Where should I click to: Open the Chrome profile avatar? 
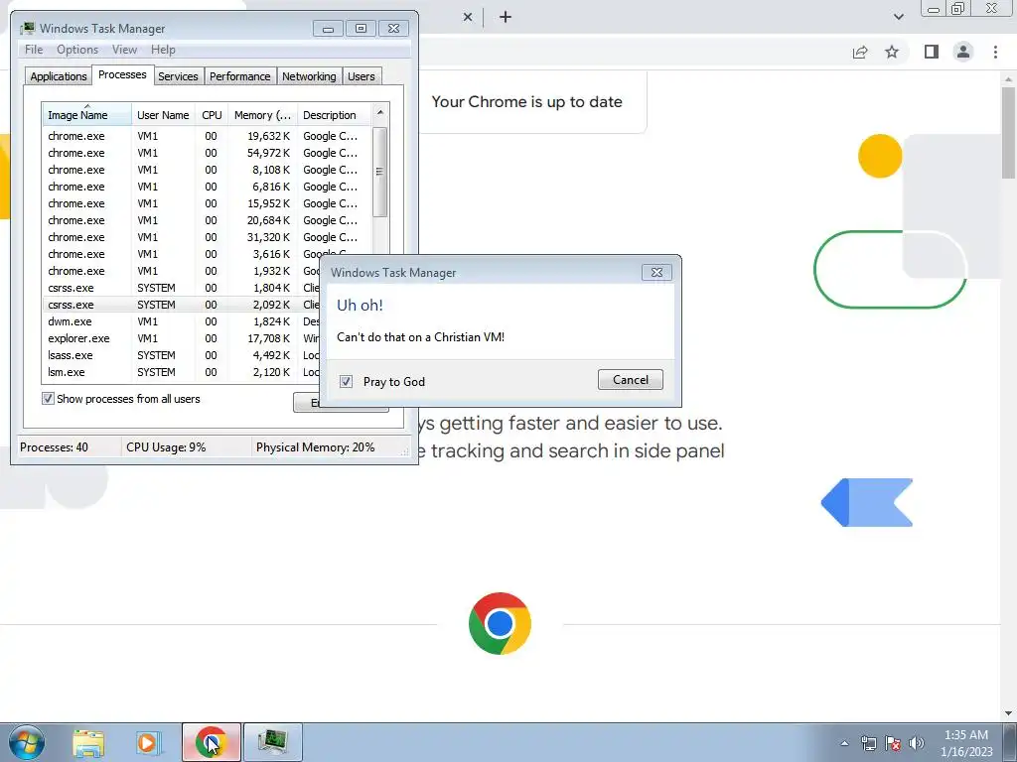(x=963, y=52)
